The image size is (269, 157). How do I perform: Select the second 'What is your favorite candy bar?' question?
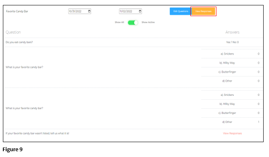coord(24,108)
